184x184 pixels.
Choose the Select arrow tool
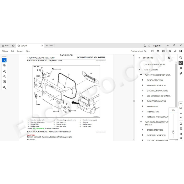[x=4, y=60]
